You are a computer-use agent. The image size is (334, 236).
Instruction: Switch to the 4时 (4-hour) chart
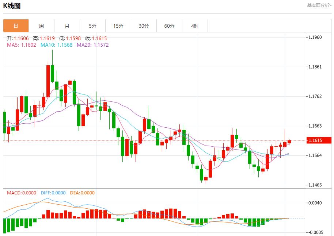pyautogui.click(x=195, y=26)
